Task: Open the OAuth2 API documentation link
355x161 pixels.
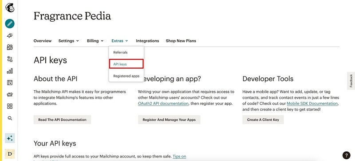Action: pyautogui.click(x=163, y=103)
